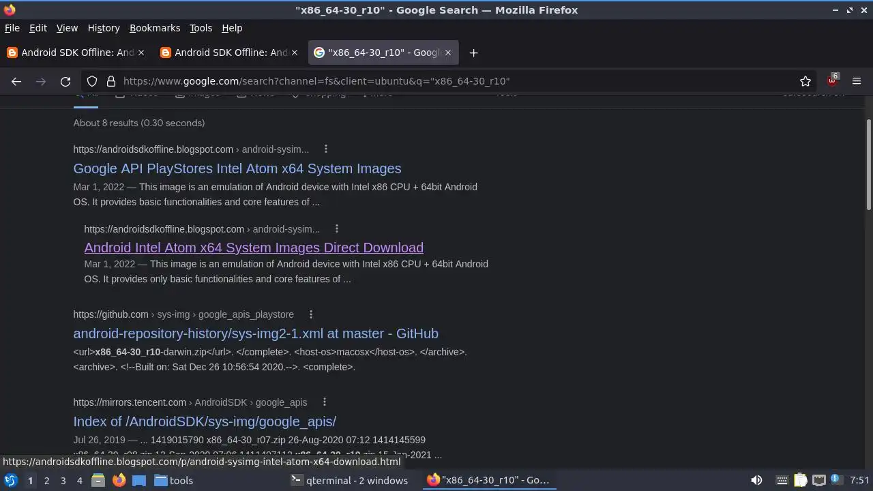Click the github.com sys-img breadcrumb URL
This screenshot has height=491, width=873.
[x=183, y=314]
